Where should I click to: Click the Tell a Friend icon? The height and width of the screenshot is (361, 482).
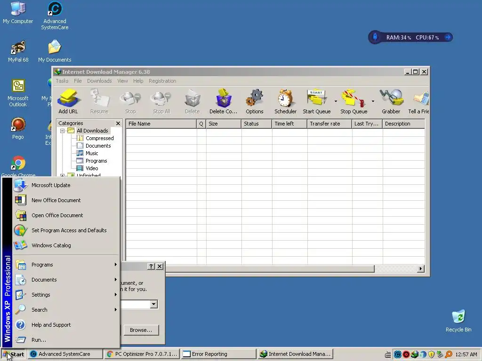pos(418,102)
